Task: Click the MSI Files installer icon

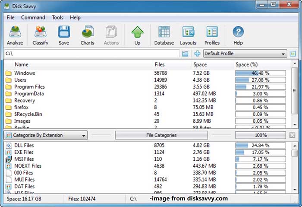Action: click(x=9, y=159)
